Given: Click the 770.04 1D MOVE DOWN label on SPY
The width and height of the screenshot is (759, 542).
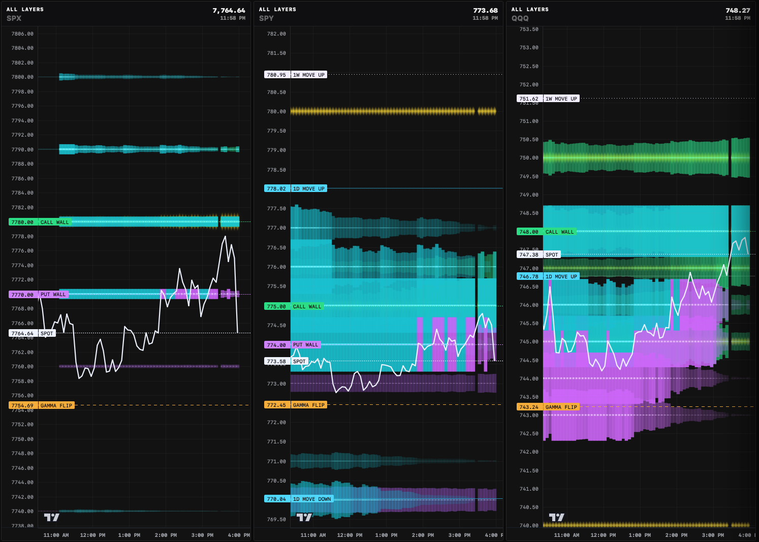Looking at the screenshot, I should pos(299,499).
